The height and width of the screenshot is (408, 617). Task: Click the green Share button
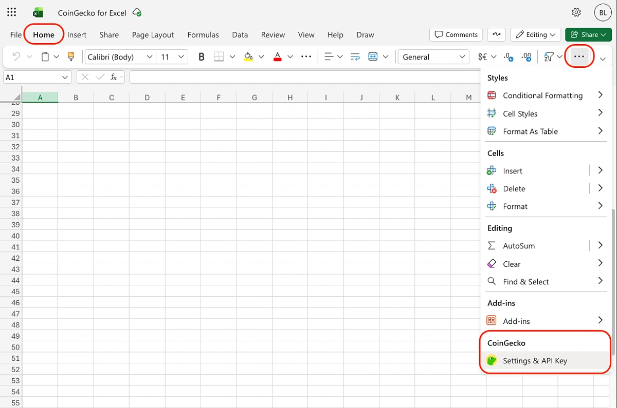pyautogui.click(x=589, y=34)
